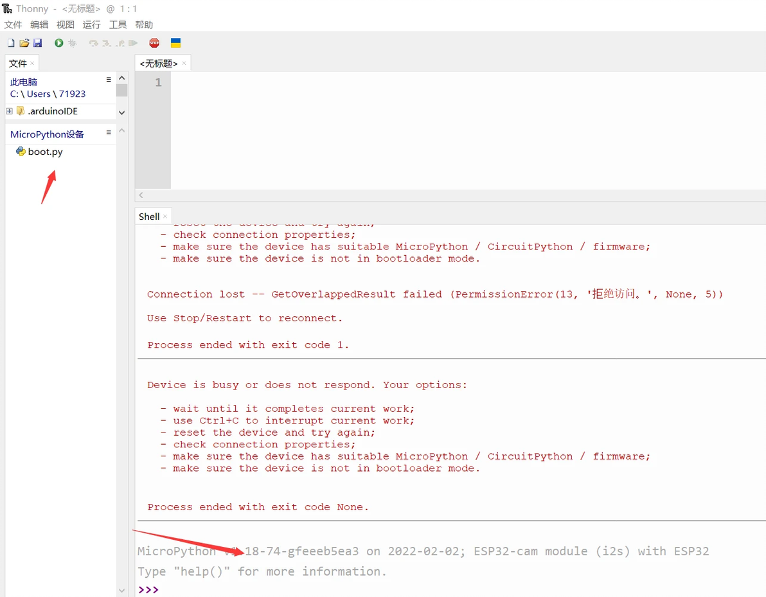This screenshot has height=597, width=766.
Task: Click the New file toolbar icon
Action: [x=11, y=43]
